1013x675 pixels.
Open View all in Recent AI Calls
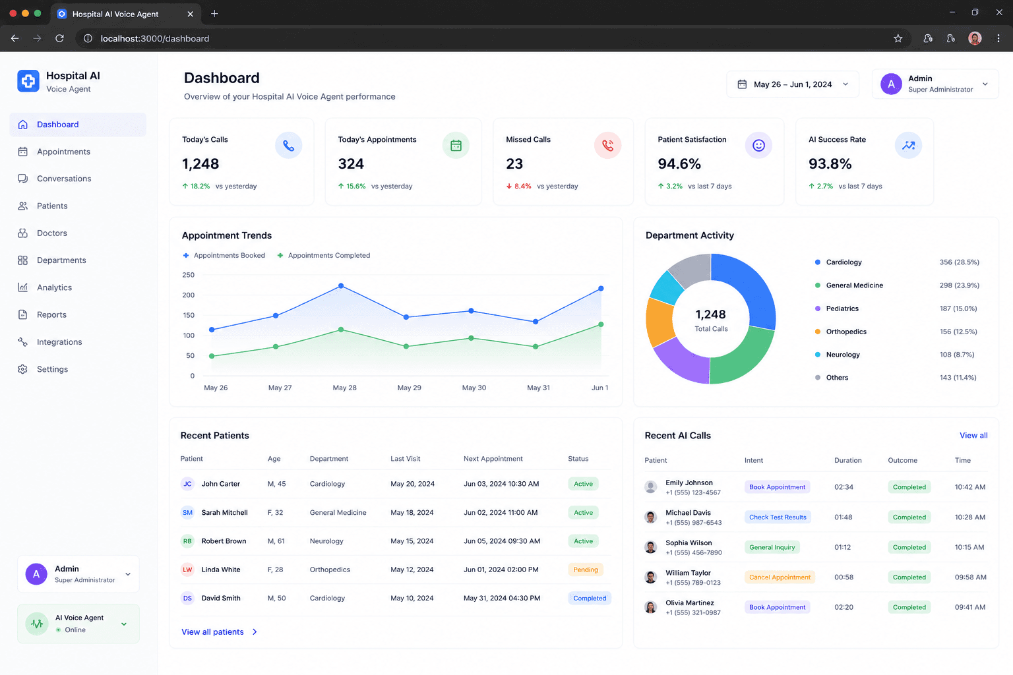(973, 436)
